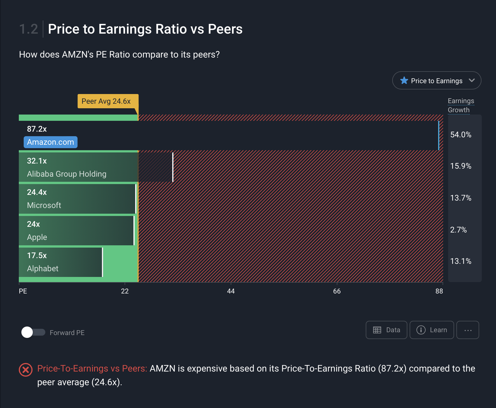Screen dimensions: 496x408
Task: Click the red X fail icon
Action: tap(26, 370)
